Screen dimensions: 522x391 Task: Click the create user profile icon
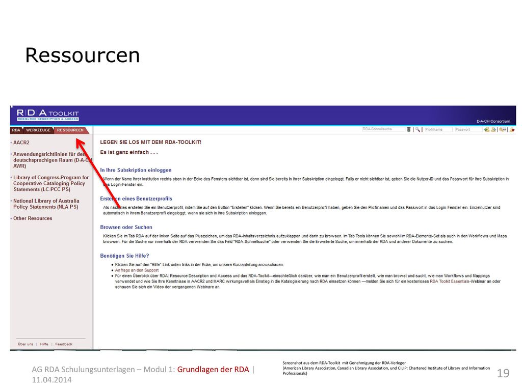[493, 129]
